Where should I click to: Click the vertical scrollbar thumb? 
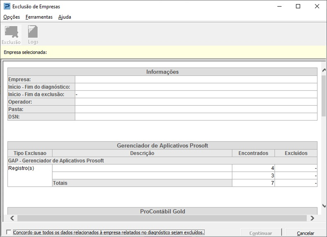tap(324, 96)
